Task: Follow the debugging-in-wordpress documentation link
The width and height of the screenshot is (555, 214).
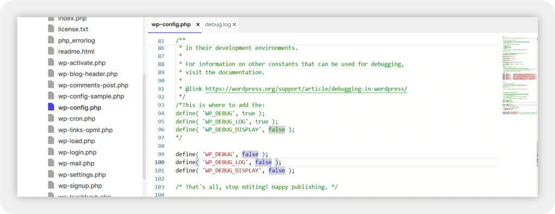Action: [306, 89]
